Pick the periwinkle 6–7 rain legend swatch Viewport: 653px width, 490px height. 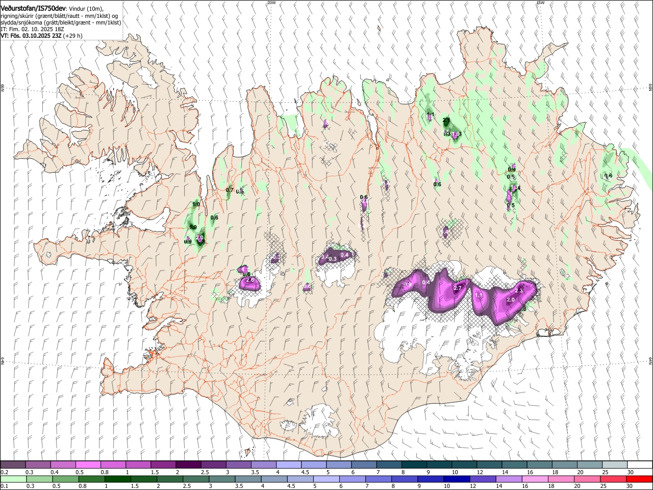pos(351,479)
